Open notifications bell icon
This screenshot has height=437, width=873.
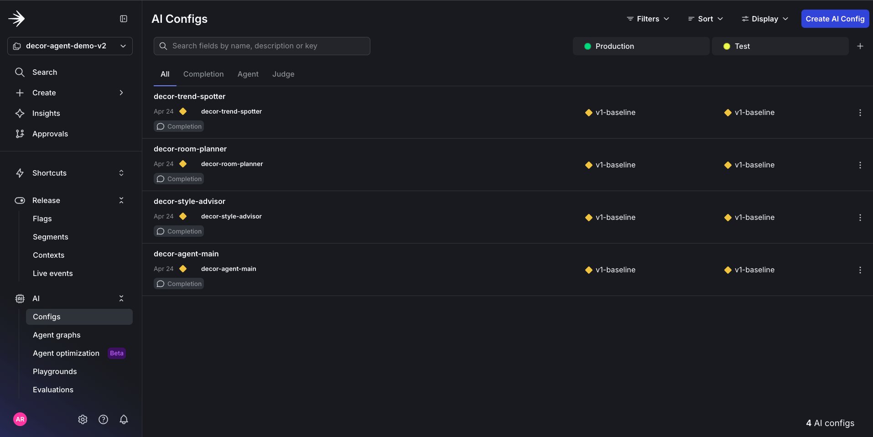pos(124,419)
